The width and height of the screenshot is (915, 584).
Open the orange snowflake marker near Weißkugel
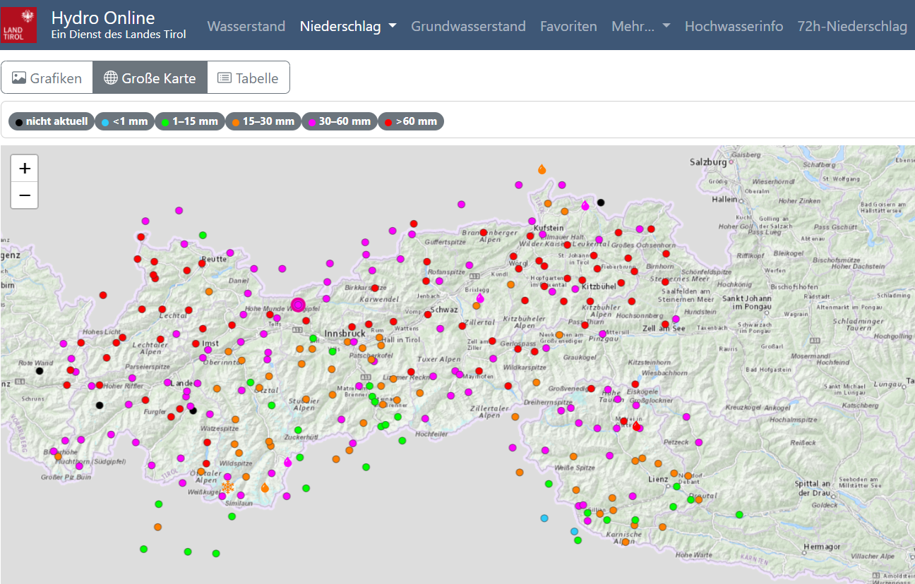(x=227, y=487)
